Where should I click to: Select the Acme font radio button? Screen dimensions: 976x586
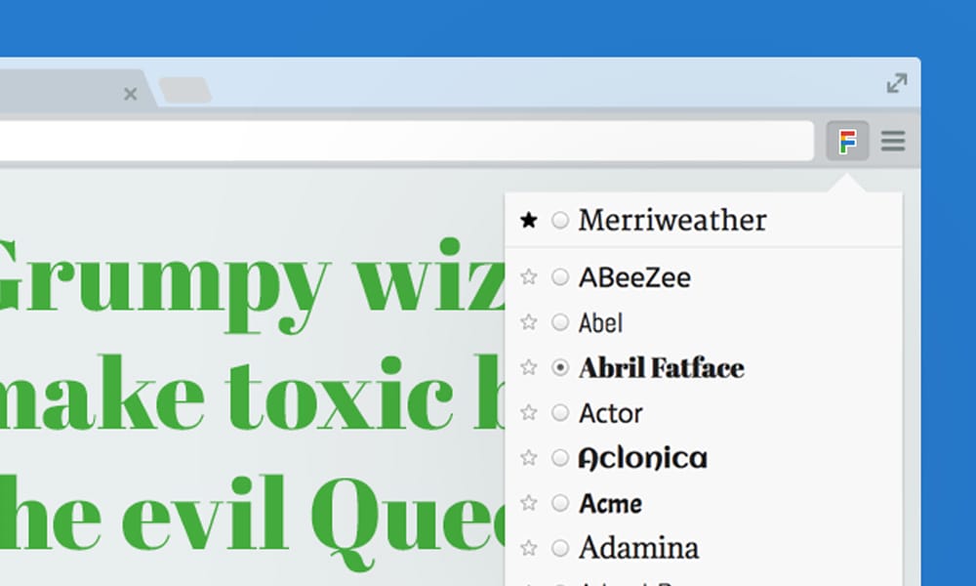(559, 504)
